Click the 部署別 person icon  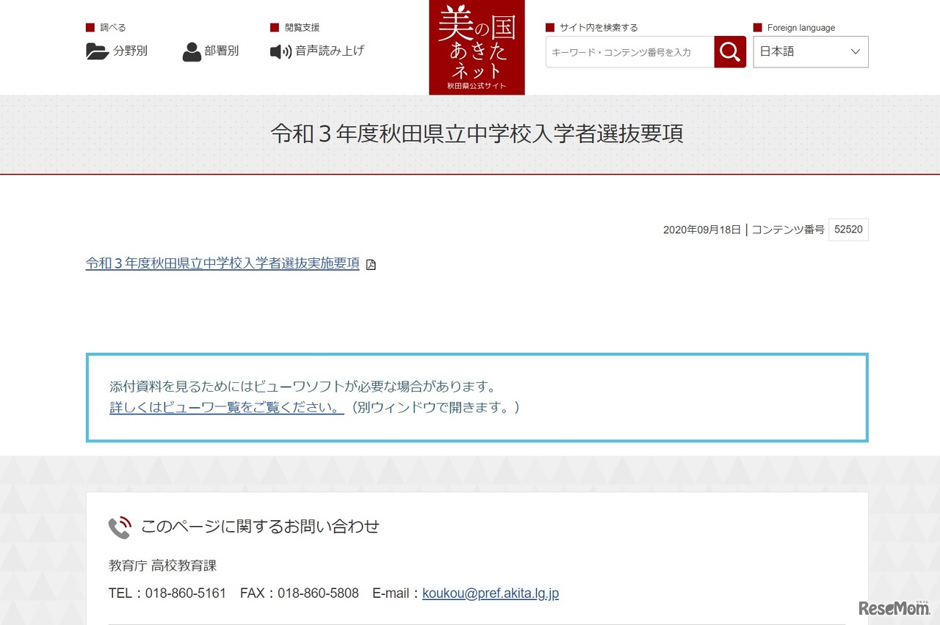[x=192, y=51]
